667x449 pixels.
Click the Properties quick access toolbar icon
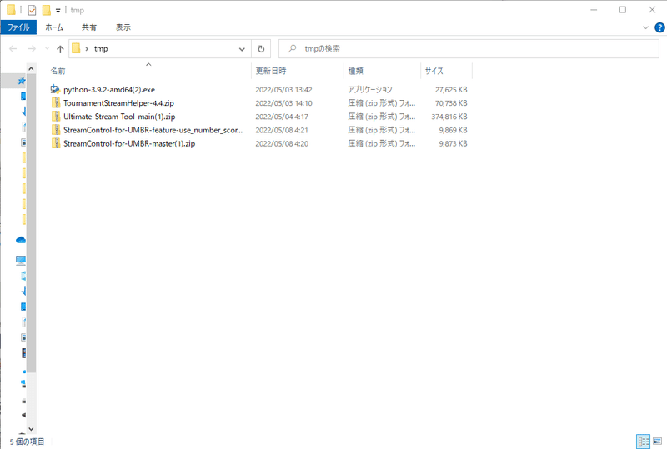coord(32,10)
